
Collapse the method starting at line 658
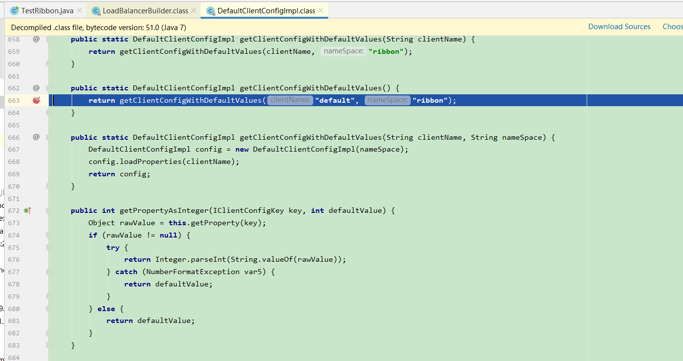48,39
